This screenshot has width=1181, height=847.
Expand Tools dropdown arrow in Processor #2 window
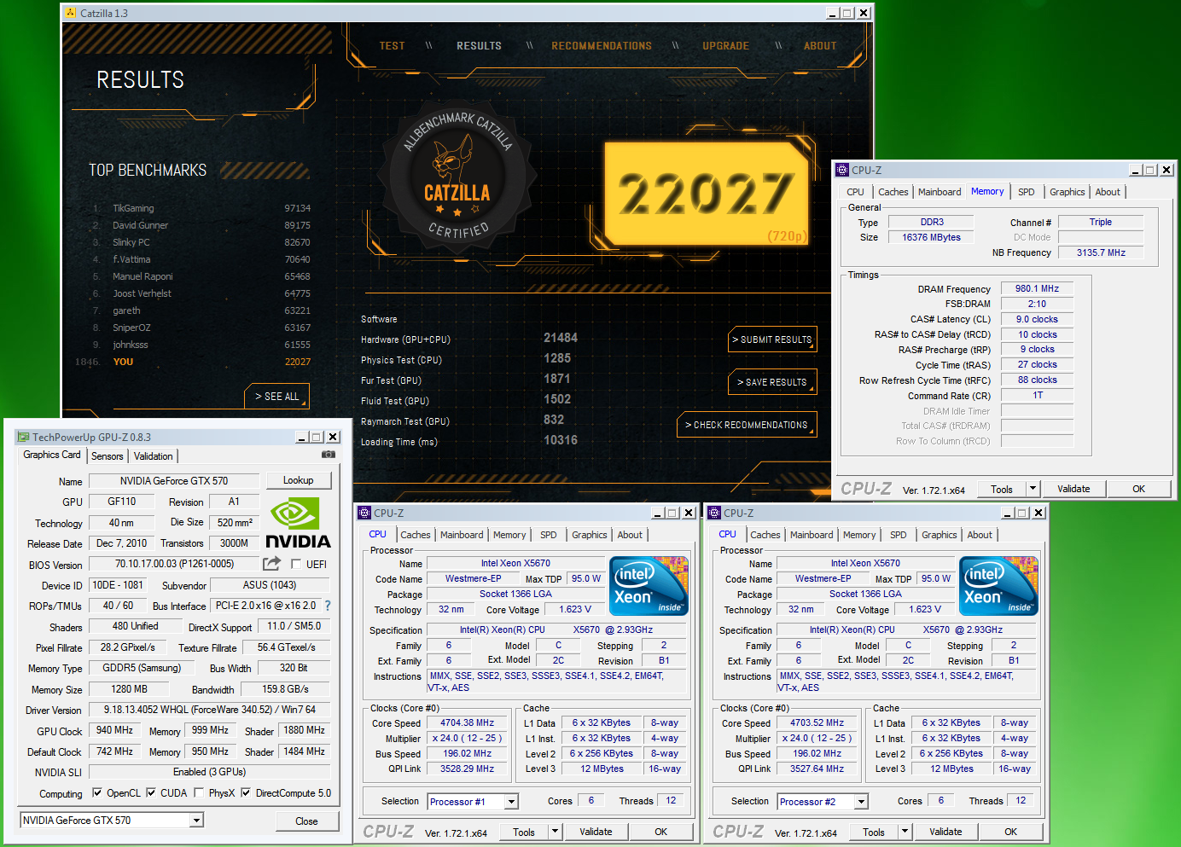pos(905,832)
